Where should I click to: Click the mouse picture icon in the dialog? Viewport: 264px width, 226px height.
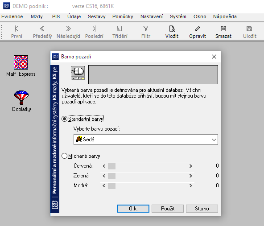78,73
